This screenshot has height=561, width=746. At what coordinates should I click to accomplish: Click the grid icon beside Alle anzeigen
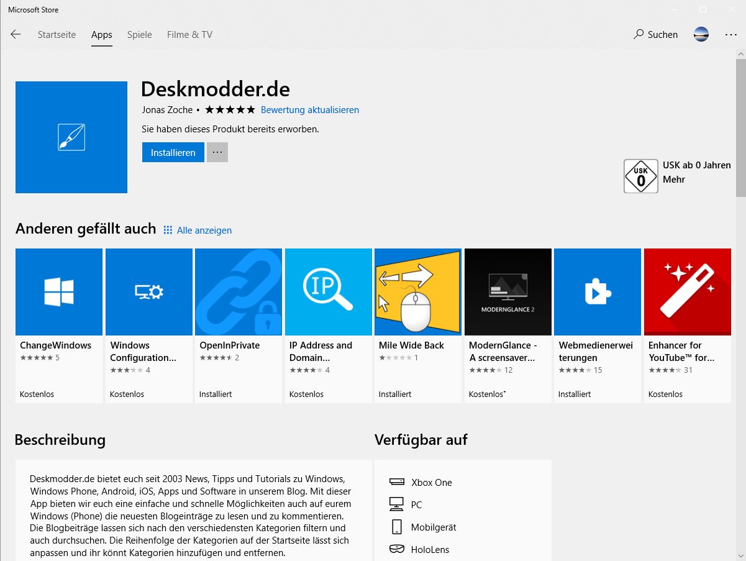[168, 230]
